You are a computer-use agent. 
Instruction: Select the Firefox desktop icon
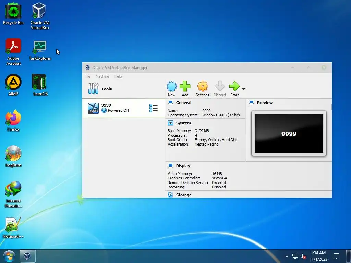(x=13, y=121)
